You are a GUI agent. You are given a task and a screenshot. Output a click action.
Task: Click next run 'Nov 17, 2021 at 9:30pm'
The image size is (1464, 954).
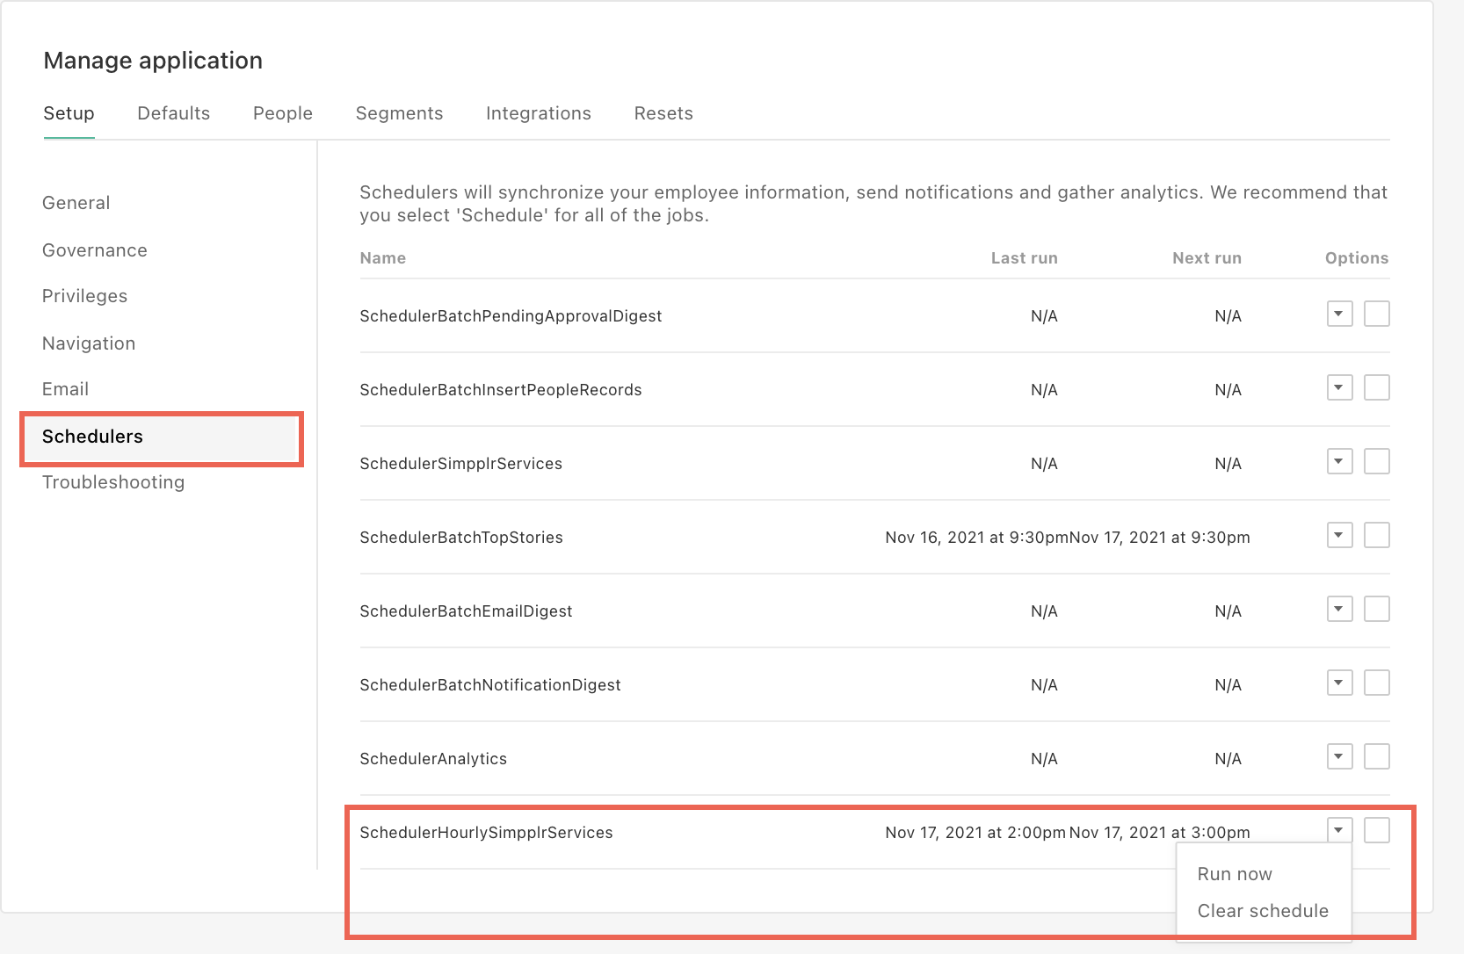1160,538
